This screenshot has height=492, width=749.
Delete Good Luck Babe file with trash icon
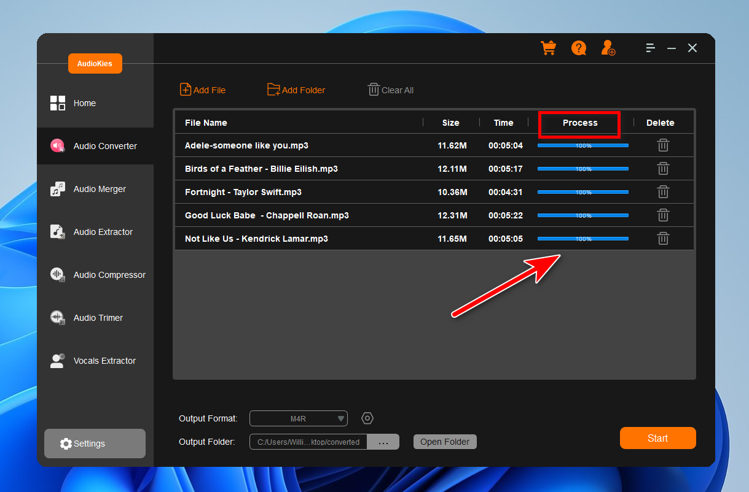tap(663, 215)
